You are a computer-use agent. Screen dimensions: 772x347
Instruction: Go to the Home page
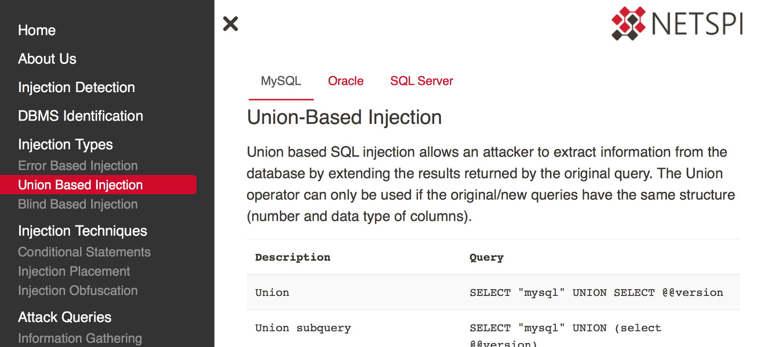click(37, 30)
